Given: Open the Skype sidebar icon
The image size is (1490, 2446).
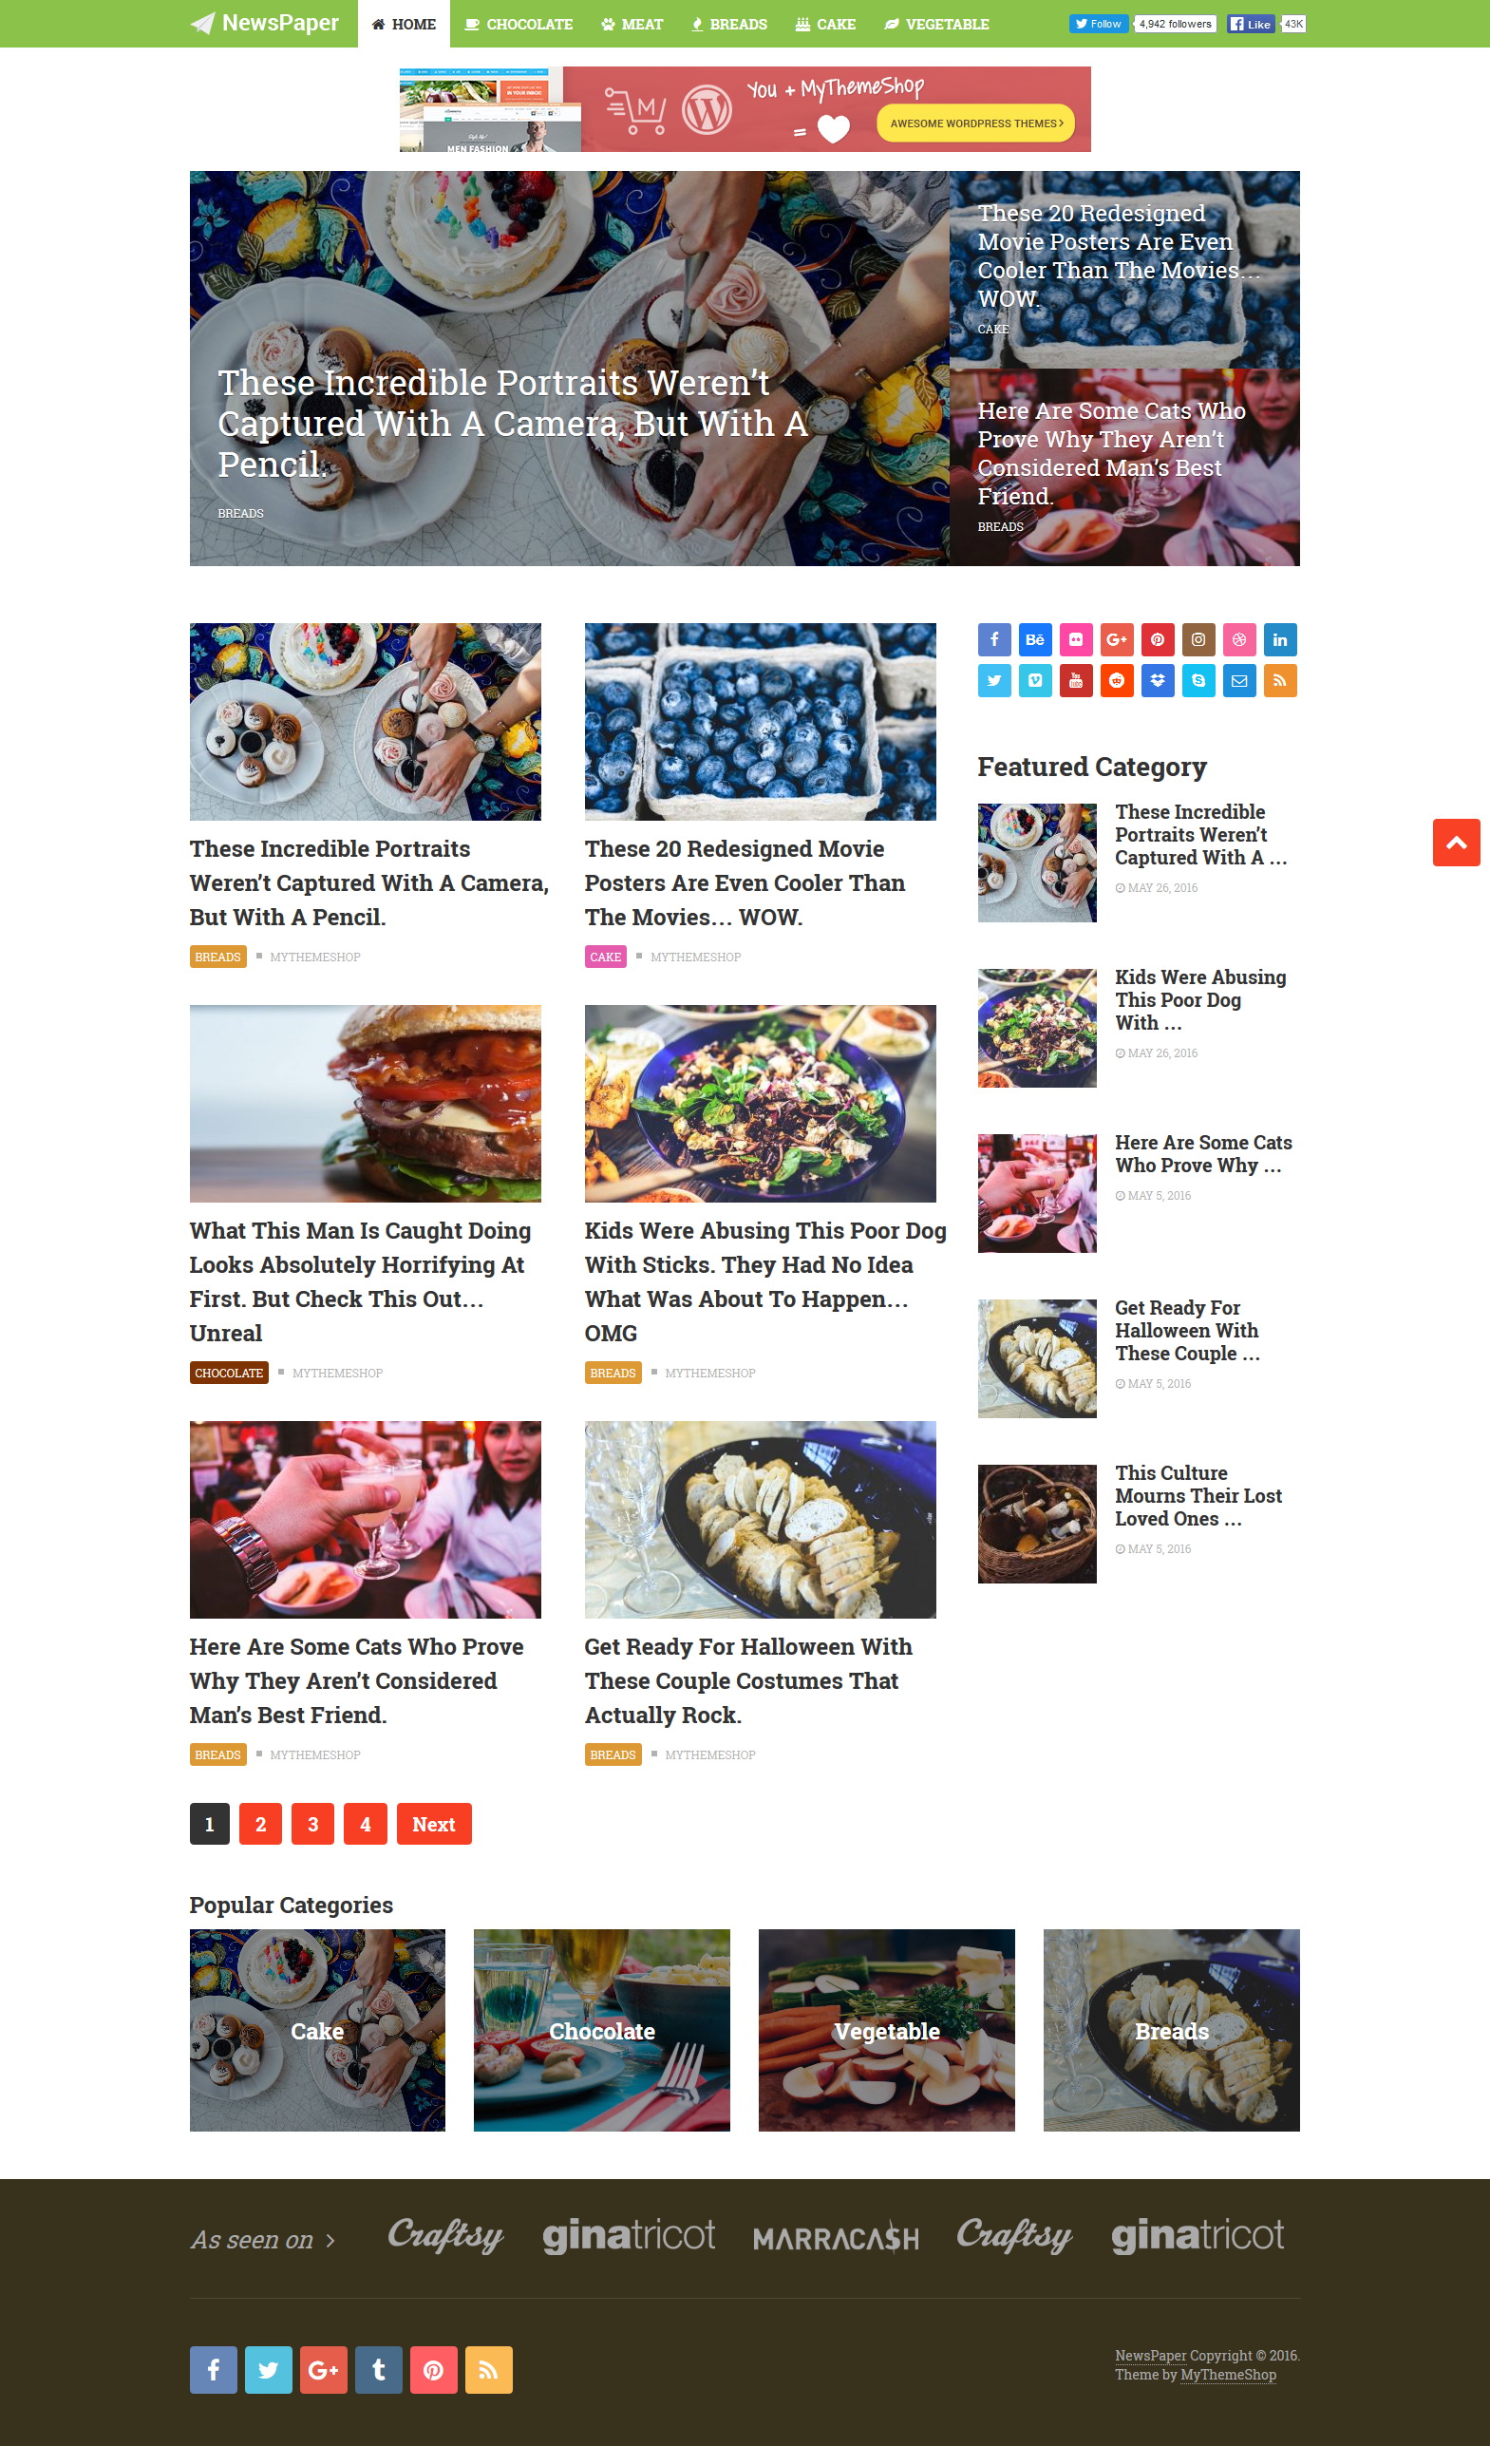Looking at the screenshot, I should (x=1198, y=680).
